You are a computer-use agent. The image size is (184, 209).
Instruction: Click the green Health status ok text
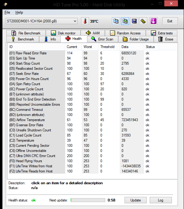[x=34, y=200]
